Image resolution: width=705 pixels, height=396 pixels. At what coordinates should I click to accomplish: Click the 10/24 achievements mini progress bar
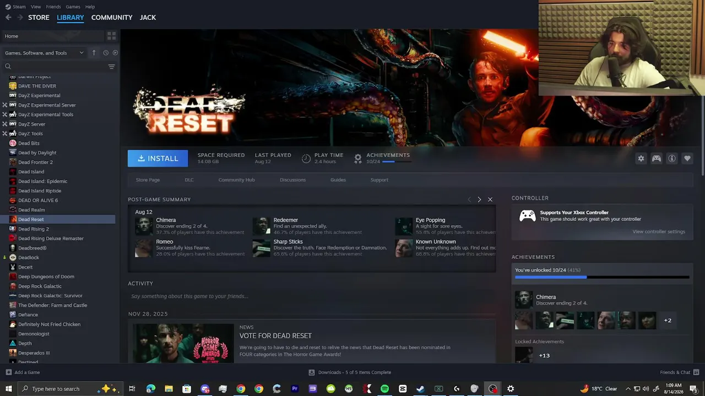coord(396,162)
